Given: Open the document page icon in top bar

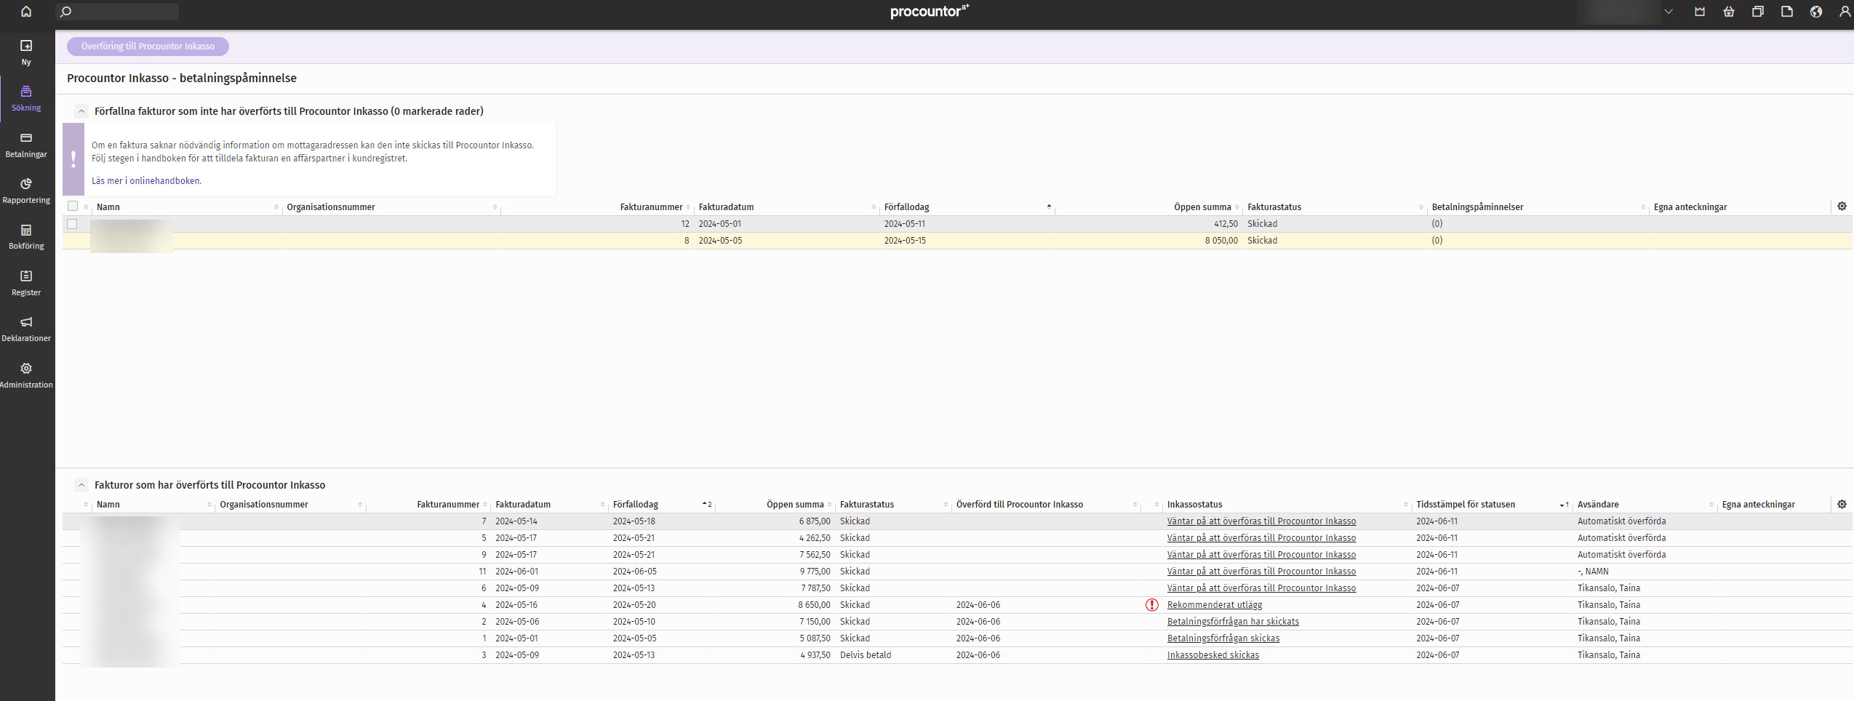Looking at the screenshot, I should [1787, 12].
